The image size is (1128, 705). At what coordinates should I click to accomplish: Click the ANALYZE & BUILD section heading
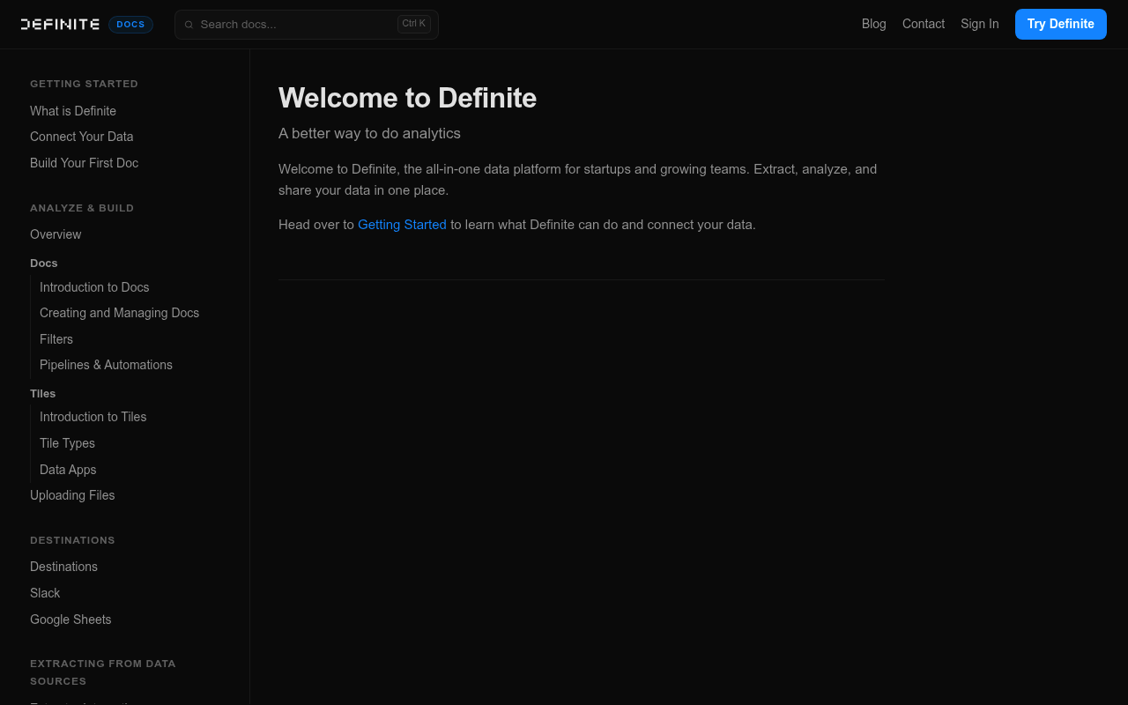[x=82, y=208]
